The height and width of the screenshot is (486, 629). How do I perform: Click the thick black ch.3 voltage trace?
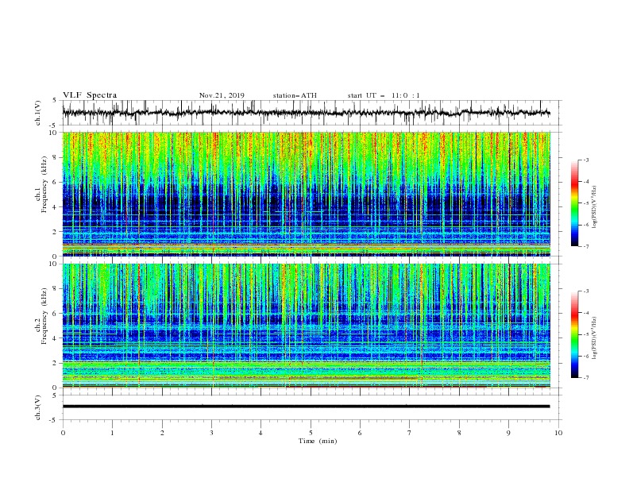click(x=306, y=407)
